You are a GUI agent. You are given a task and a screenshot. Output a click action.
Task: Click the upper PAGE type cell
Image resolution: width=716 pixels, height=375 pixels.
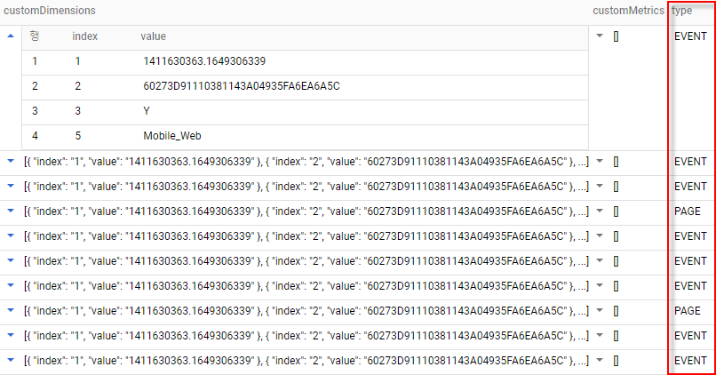(688, 211)
